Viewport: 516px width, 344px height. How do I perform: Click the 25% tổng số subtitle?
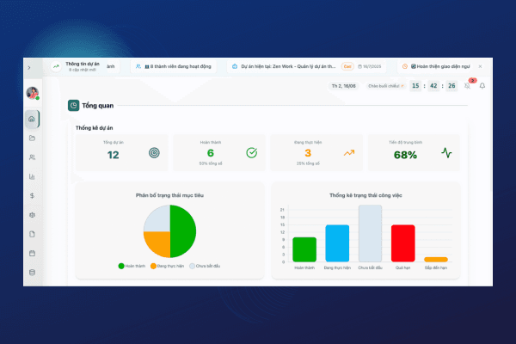pos(308,163)
